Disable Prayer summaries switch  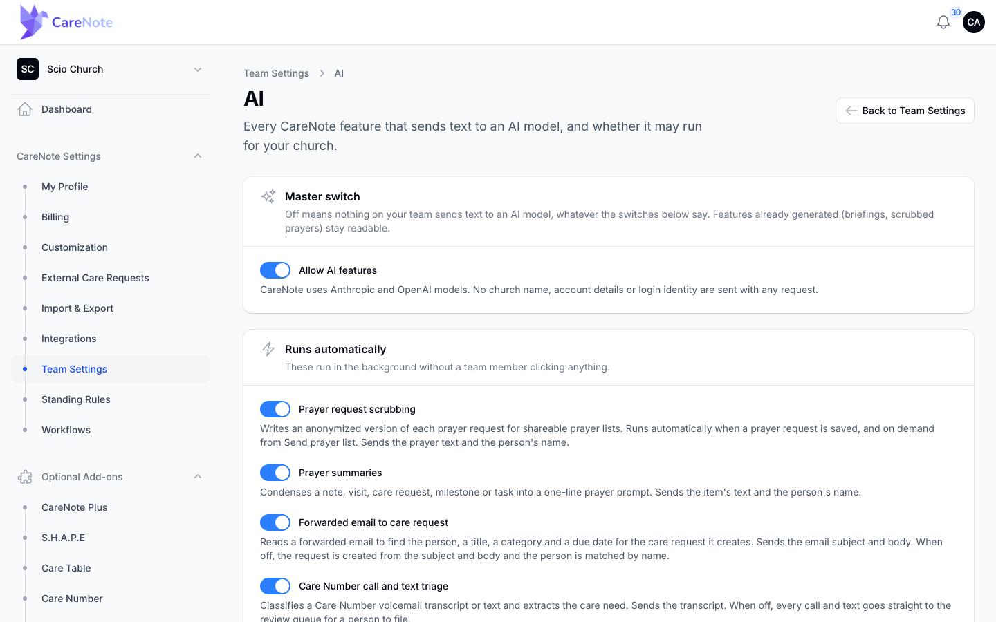pyautogui.click(x=275, y=473)
